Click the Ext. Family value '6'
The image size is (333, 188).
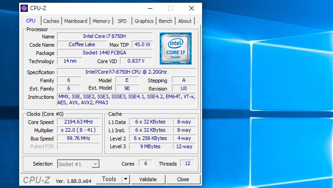[x=69, y=88]
